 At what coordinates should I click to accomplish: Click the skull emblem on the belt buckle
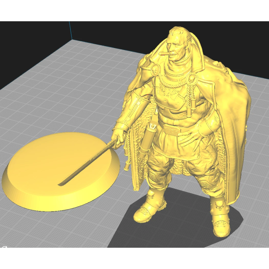point(172,130)
